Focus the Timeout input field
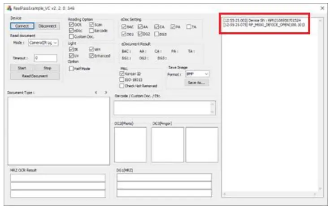The image size is (330, 208). (x=45, y=58)
